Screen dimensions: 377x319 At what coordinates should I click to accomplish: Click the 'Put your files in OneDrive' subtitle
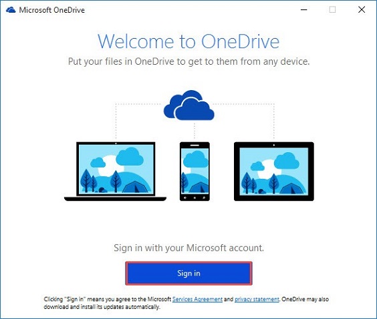click(x=188, y=61)
